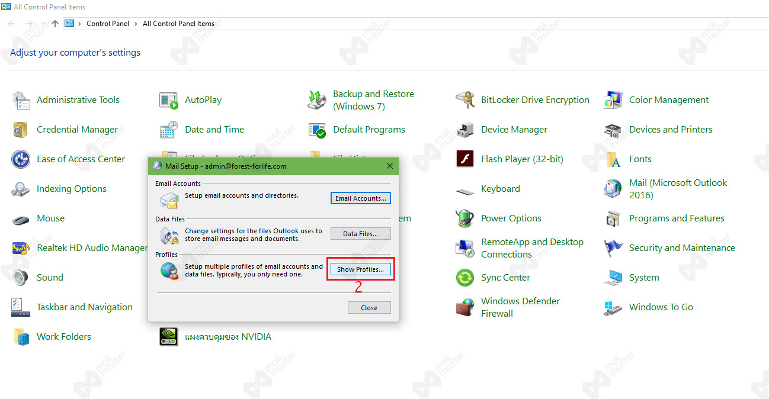Open the Security and Maintenance flag icon

pos(613,248)
